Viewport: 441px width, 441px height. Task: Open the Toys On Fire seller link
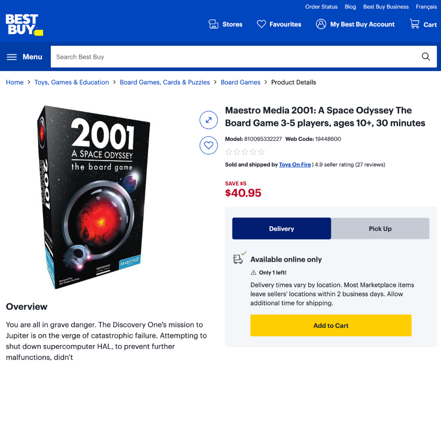point(295,165)
